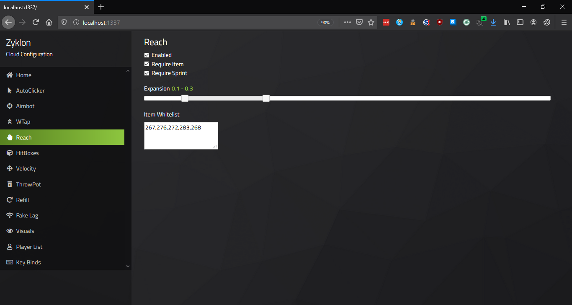Open the page actions three-dot menu

pyautogui.click(x=348, y=23)
